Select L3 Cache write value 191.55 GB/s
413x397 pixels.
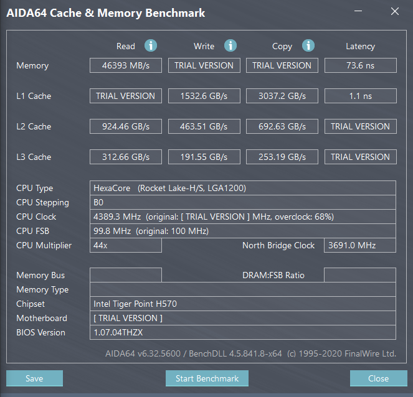click(204, 157)
